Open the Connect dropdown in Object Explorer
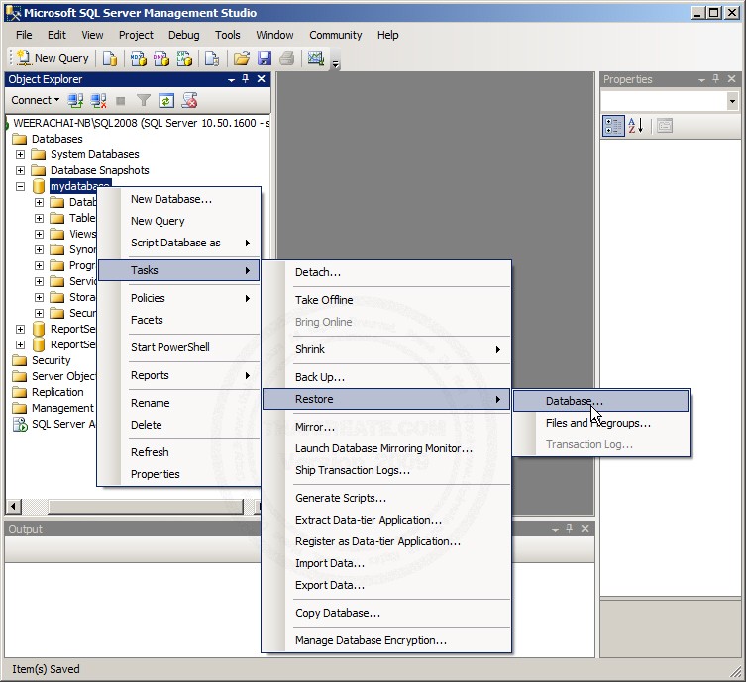This screenshot has height=682, width=746. [x=36, y=100]
